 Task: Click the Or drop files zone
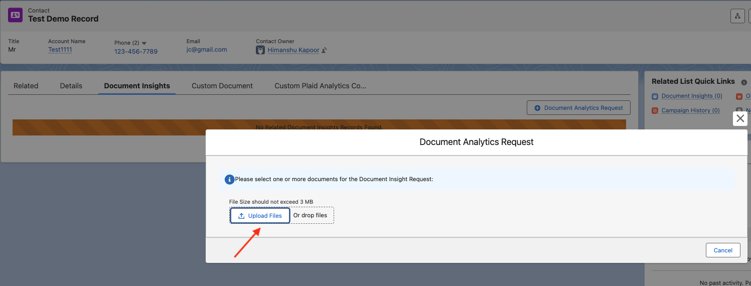tap(310, 215)
